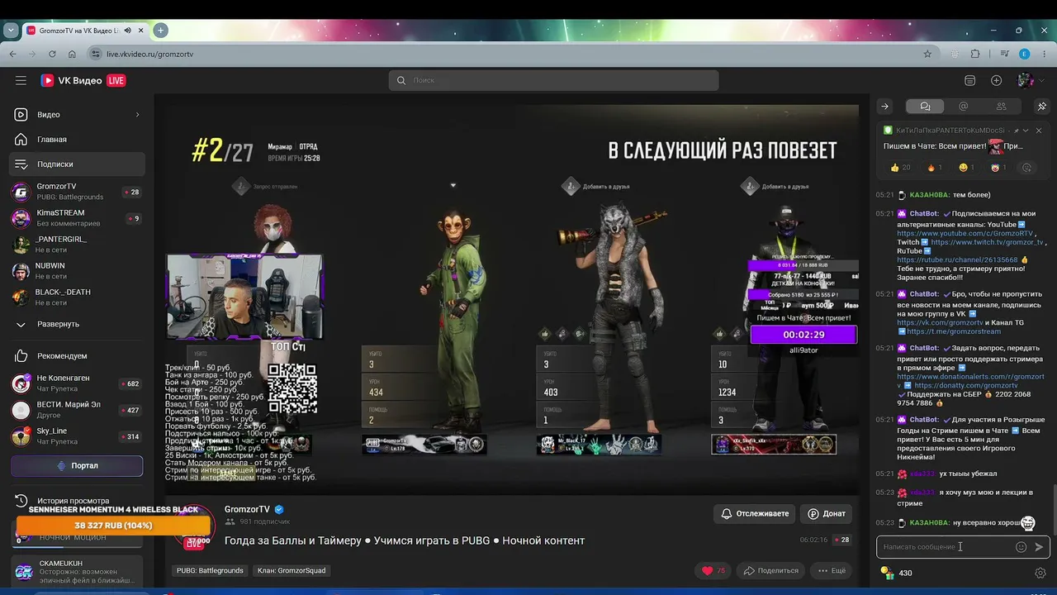Viewport: 1057px width, 595px height.
Task: Open the Ещё more options menu
Action: (x=832, y=571)
